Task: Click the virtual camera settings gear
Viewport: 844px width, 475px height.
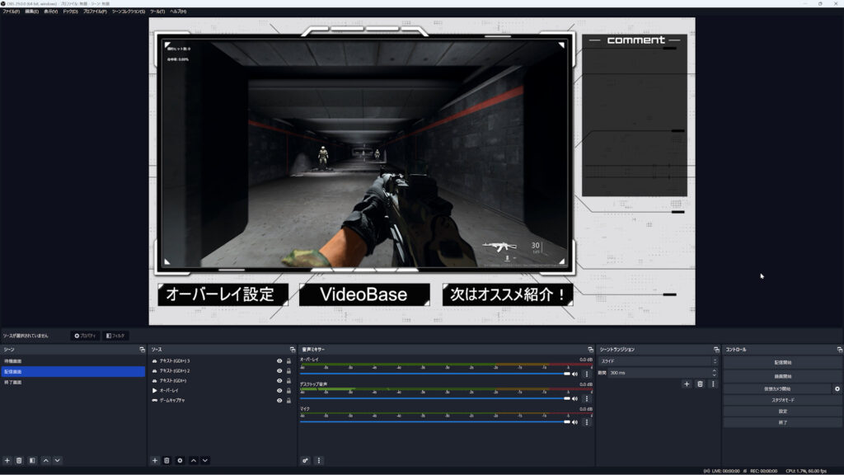Action: click(x=837, y=389)
